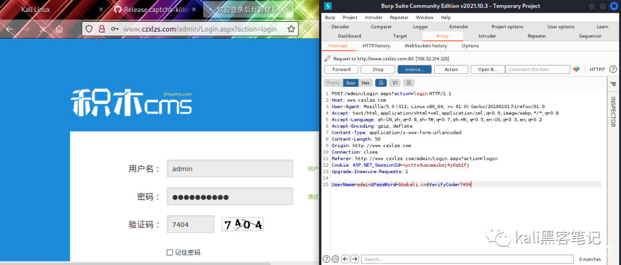Close the Kali Linux browser tab

[101, 9]
